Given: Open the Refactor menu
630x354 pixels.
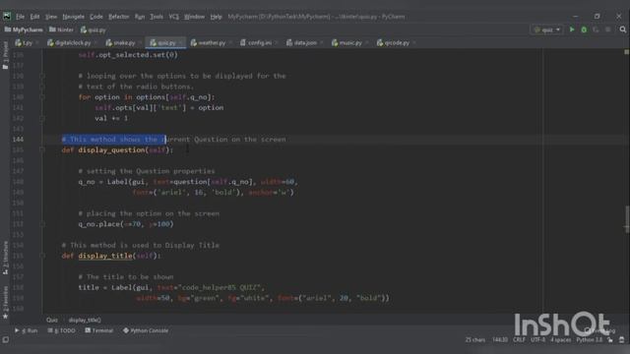Looking at the screenshot, I should (x=118, y=17).
